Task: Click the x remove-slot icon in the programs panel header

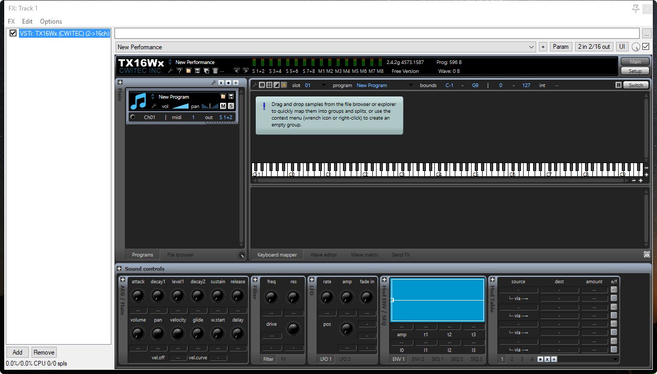Action: tap(221, 83)
